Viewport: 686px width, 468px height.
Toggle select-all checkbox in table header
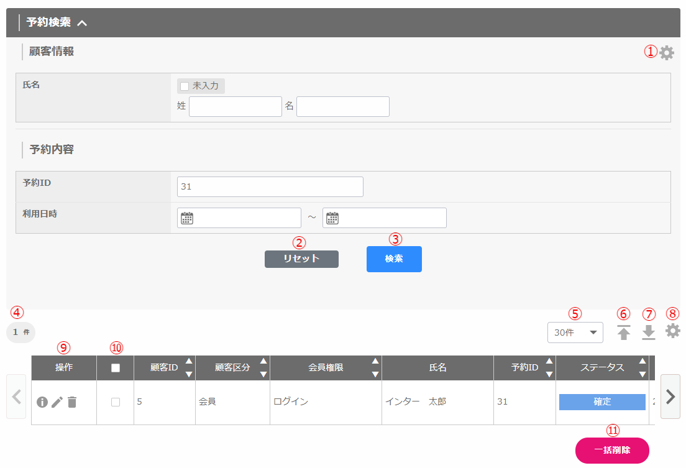pyautogui.click(x=115, y=368)
